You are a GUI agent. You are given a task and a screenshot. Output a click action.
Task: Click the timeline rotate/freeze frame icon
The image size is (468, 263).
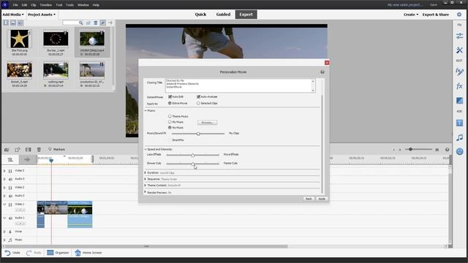coord(18,149)
